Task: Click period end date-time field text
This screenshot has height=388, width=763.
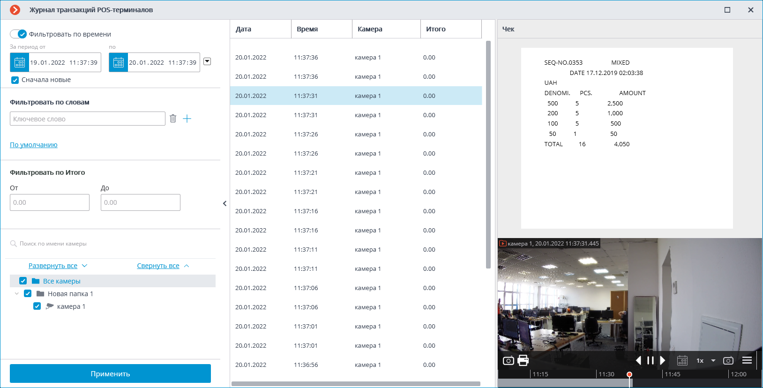Action: click(163, 62)
